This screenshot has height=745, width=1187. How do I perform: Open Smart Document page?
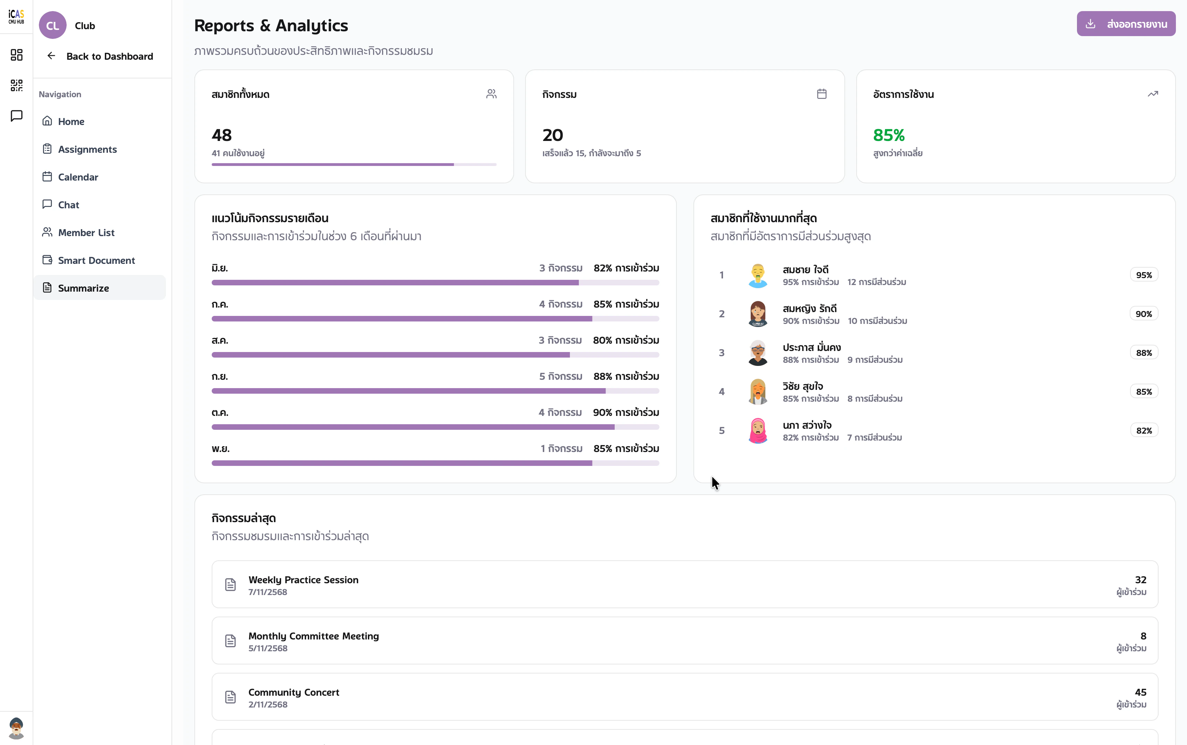point(100,260)
